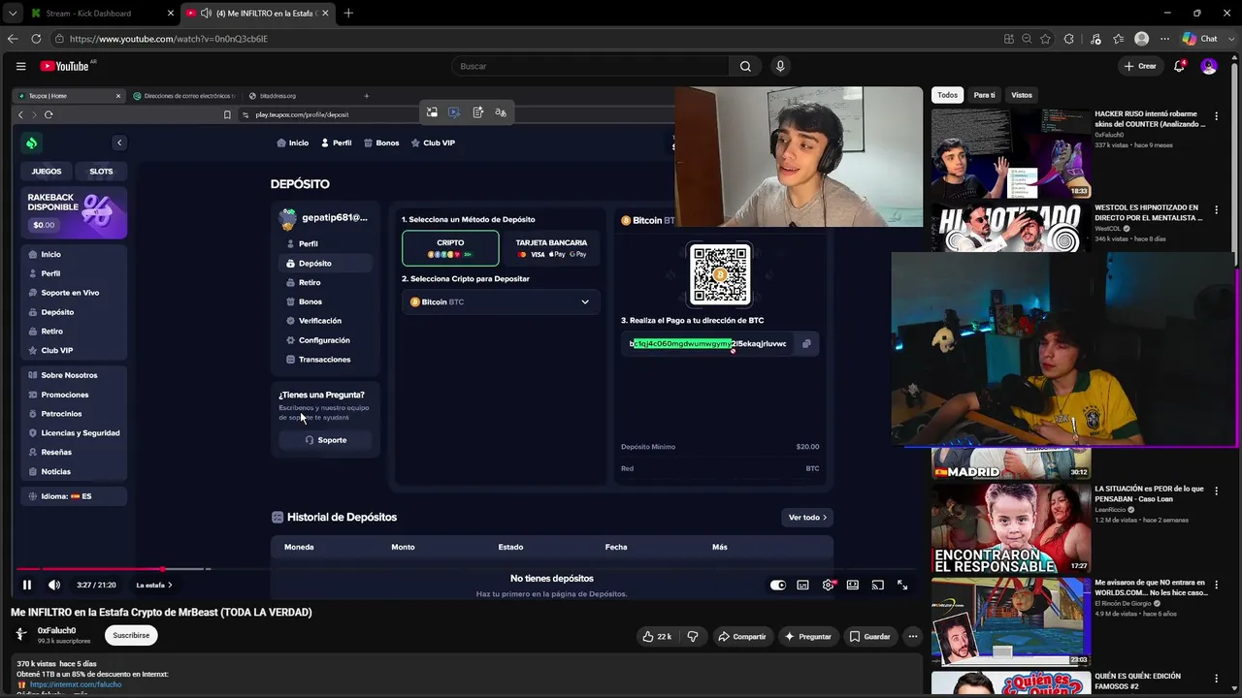
Task: Open more actions menu below the video
Action: click(x=912, y=636)
